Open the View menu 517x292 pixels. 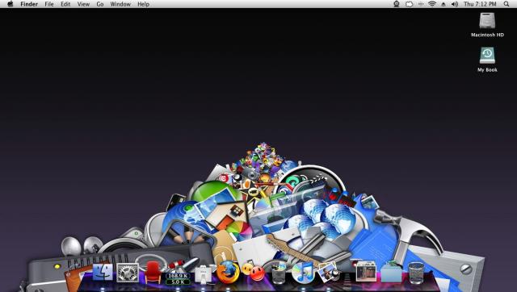tap(83, 4)
